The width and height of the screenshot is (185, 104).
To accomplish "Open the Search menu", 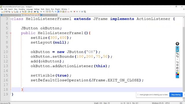I will click(10, 9).
